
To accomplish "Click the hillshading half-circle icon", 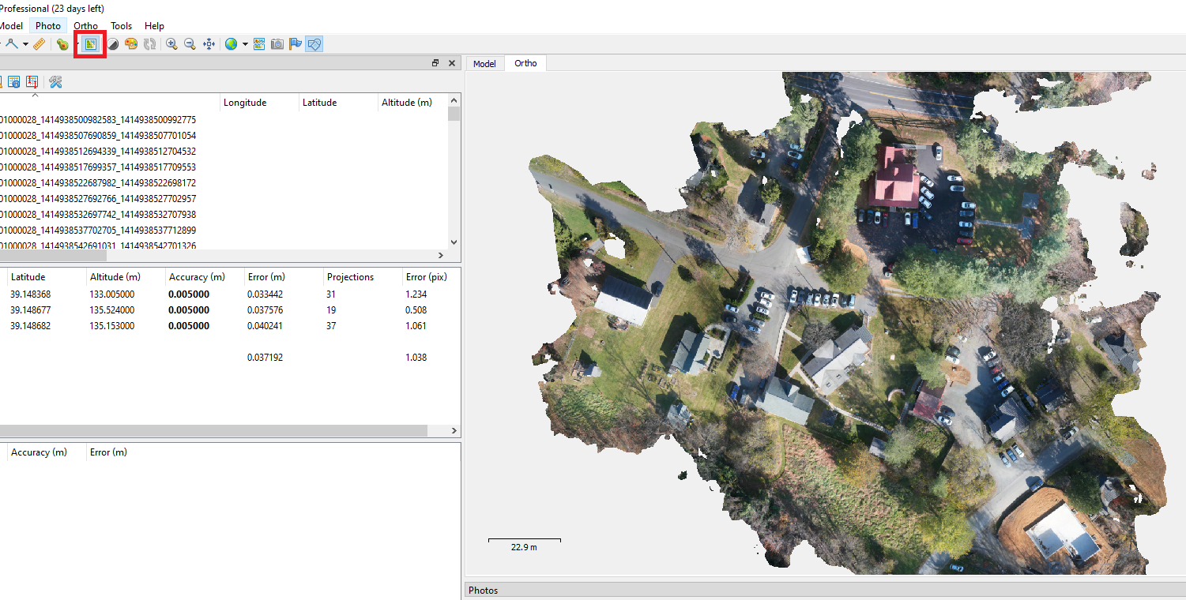I will [x=113, y=44].
